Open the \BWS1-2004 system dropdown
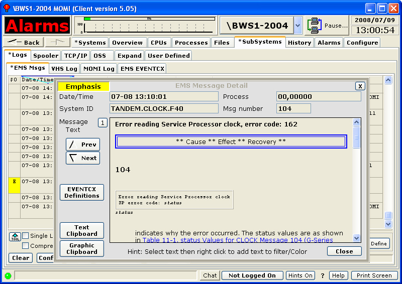 click(x=298, y=26)
